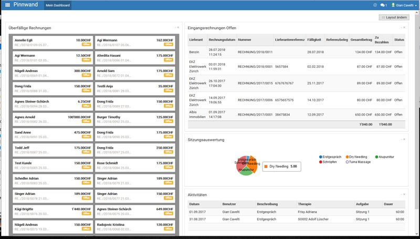The height and width of the screenshot is (239, 420).
Task: Open the Arnold Sam 175.00CHF card
Action: (135, 73)
